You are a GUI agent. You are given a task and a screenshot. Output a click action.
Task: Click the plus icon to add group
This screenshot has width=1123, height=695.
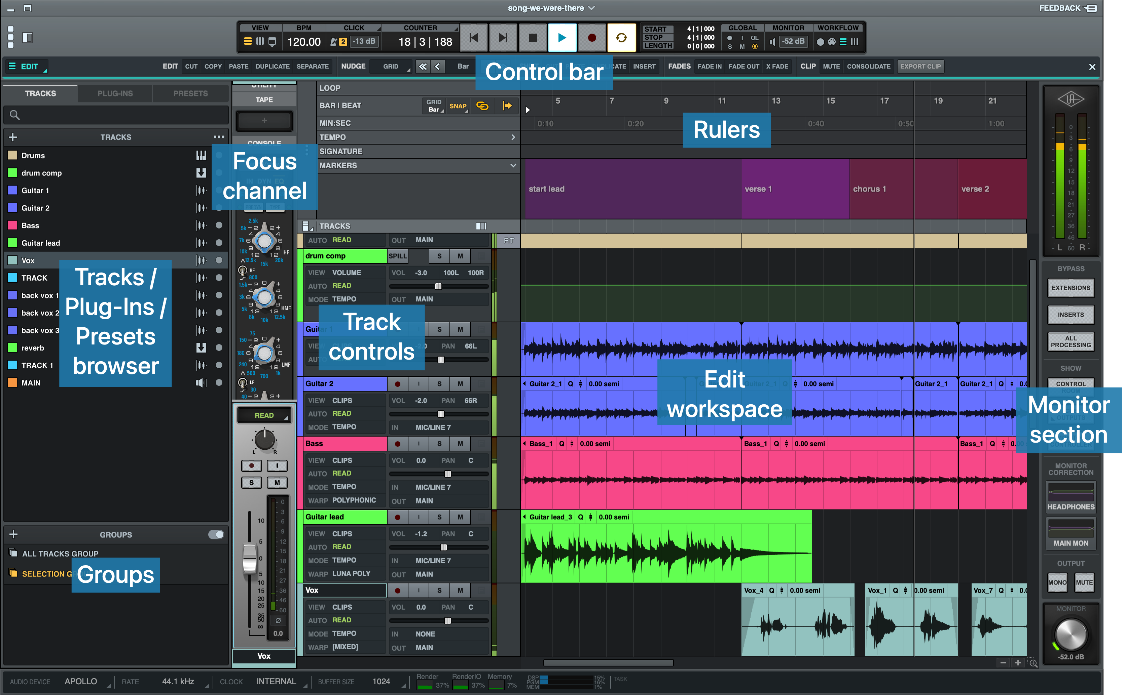(13, 535)
